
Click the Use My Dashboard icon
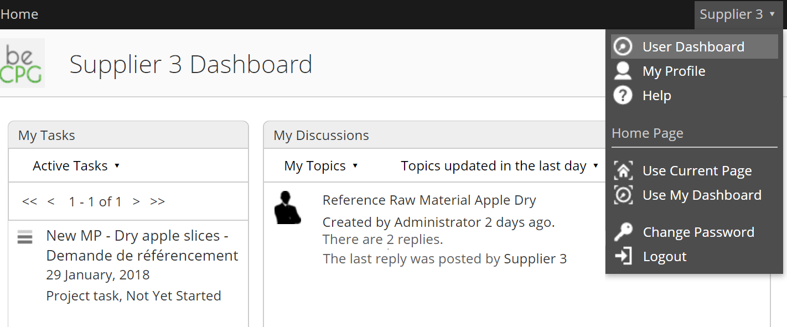click(623, 195)
